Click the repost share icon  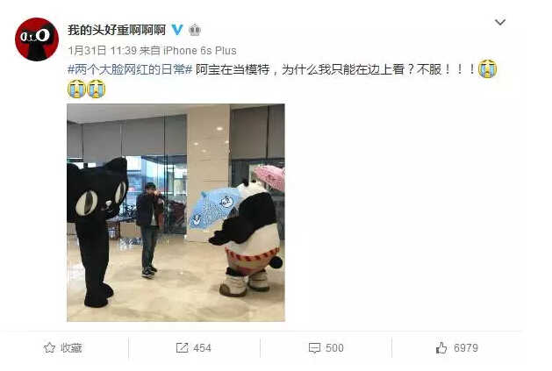click(x=182, y=348)
